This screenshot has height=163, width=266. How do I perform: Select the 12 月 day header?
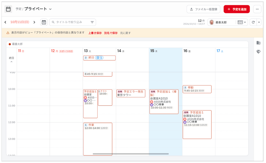click(54, 51)
